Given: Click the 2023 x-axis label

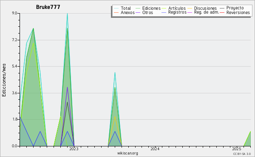Looking at the screenshot, I should [74, 149].
